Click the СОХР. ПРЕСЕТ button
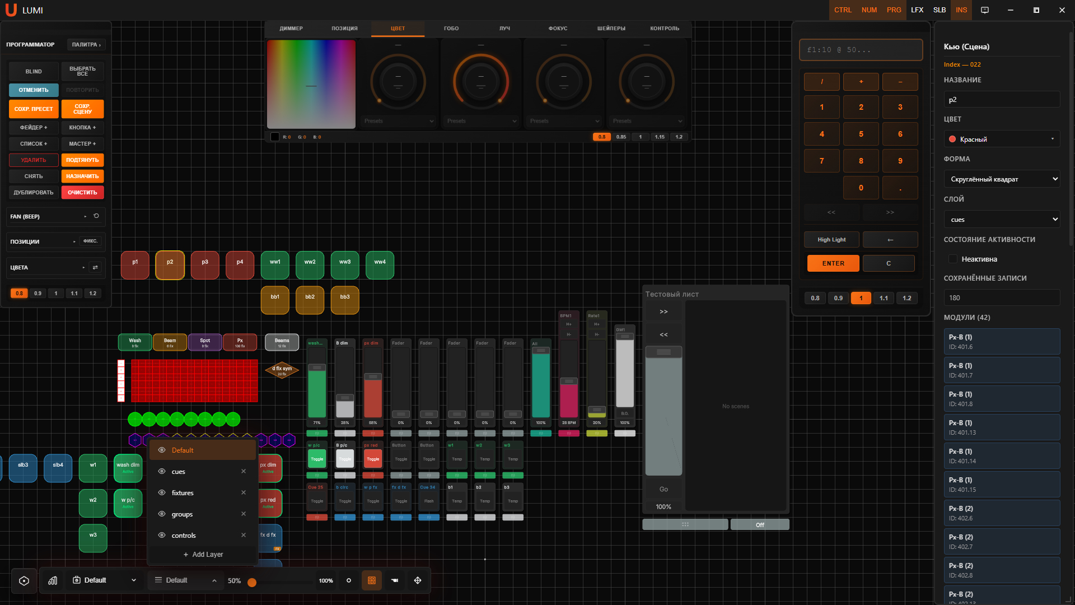This screenshot has width=1075, height=605. 34,109
